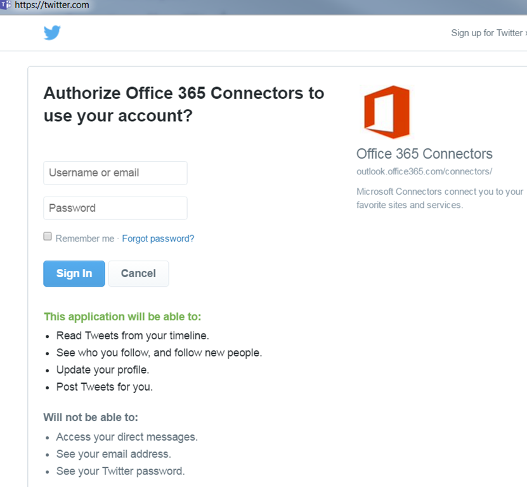
Task: Click the Authorize Office 365 Connectors heading
Action: (x=183, y=105)
